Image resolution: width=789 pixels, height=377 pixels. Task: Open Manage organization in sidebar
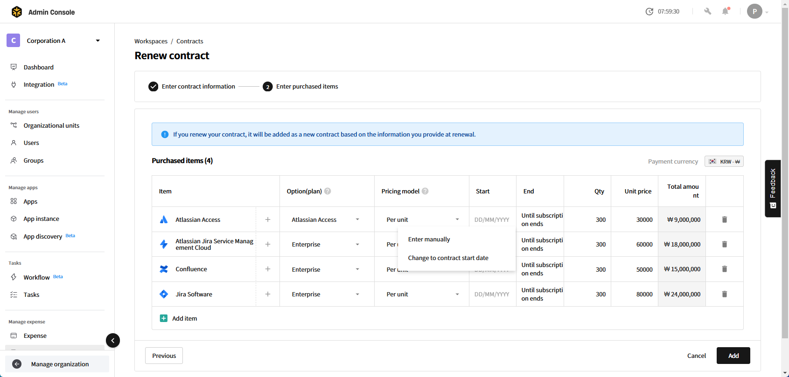click(x=57, y=364)
